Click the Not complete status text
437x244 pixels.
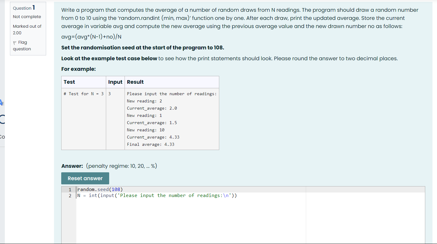point(27,17)
